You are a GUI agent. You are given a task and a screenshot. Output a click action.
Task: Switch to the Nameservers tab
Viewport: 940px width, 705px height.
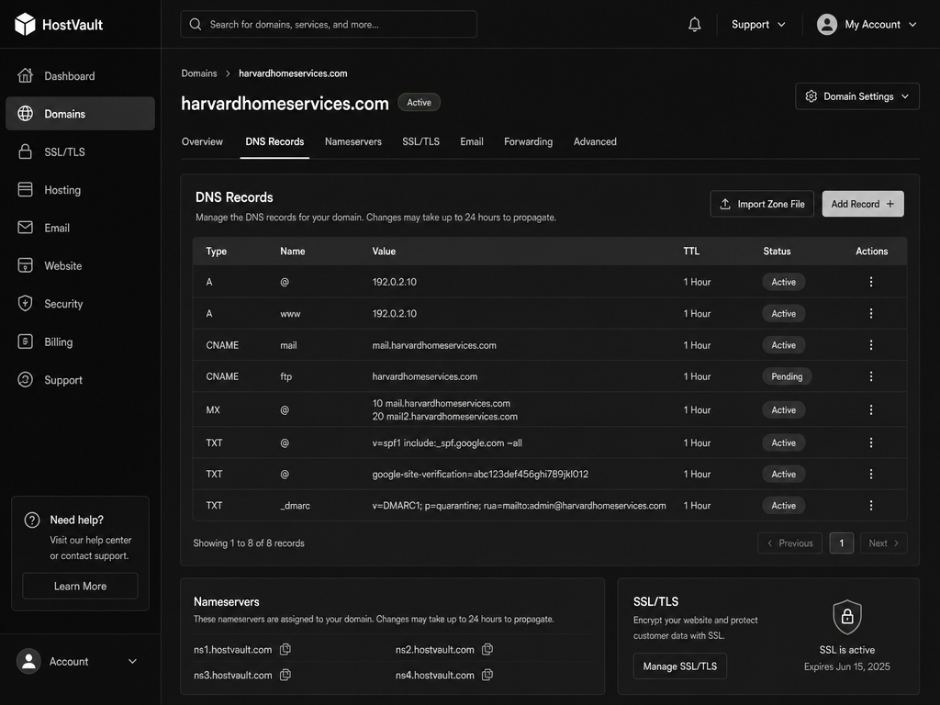(353, 141)
